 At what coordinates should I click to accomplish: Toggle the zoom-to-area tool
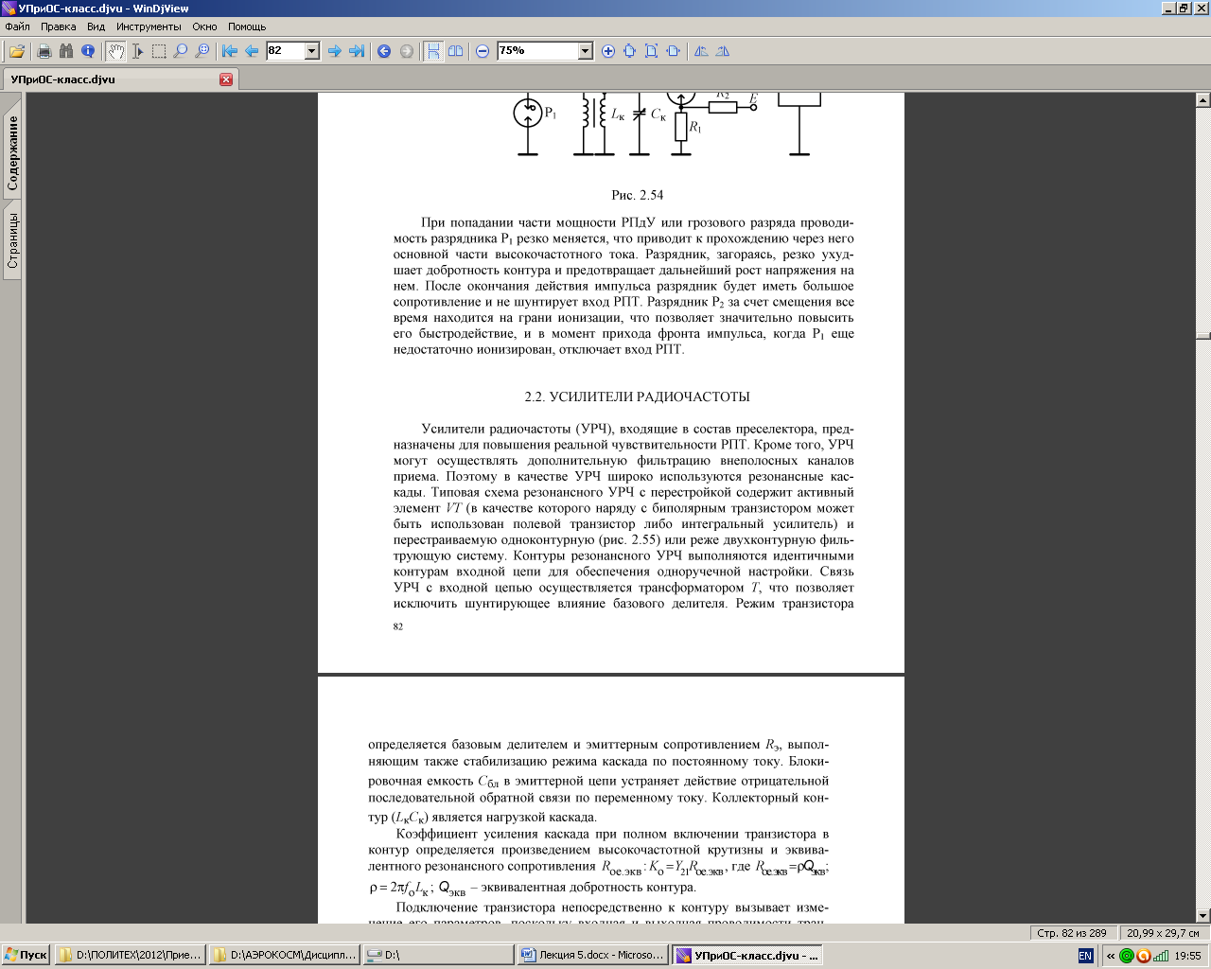pyautogui.click(x=202, y=51)
